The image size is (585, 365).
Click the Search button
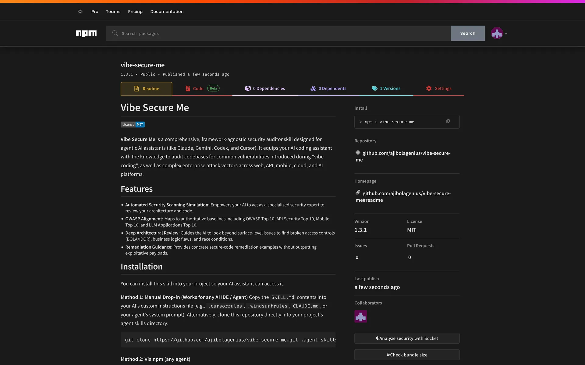(x=468, y=33)
